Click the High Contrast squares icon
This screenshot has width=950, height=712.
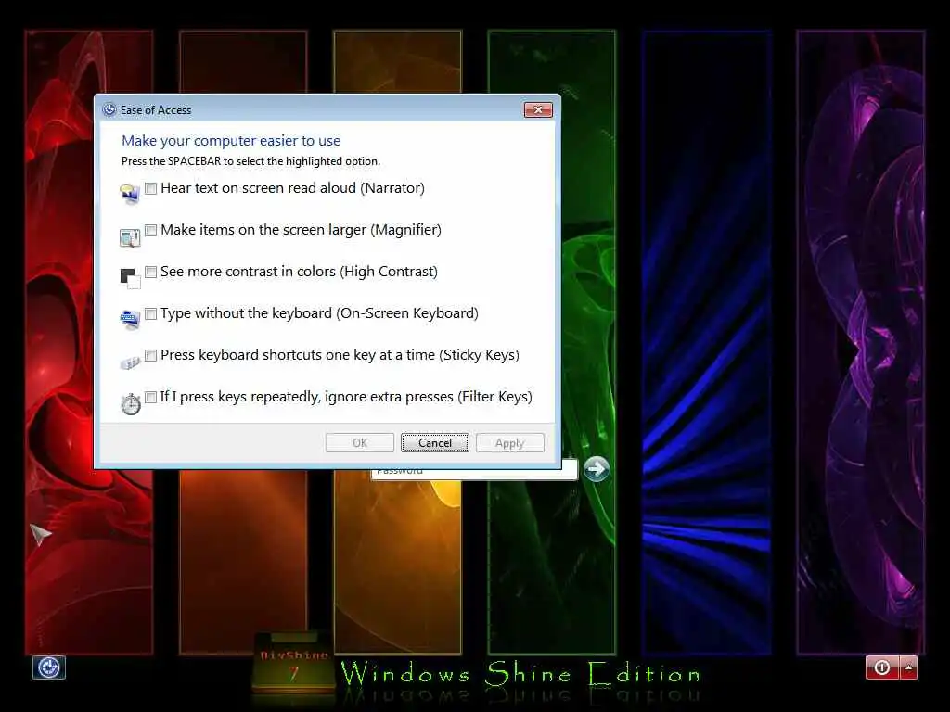coord(130,278)
